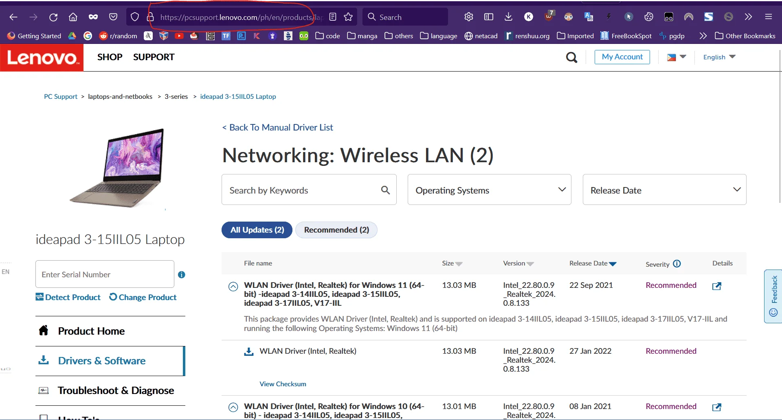Open Product Home in sidebar
This screenshot has height=420, width=782.
pos(110,331)
